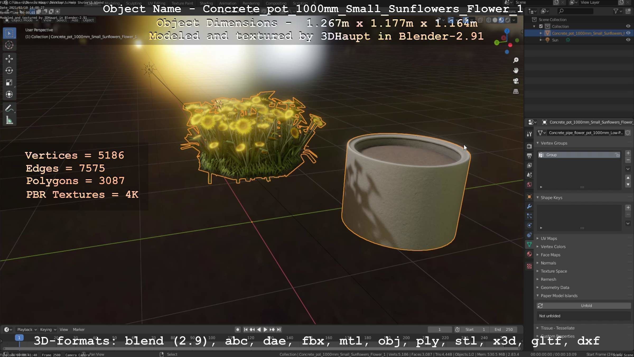Click the new collection icon in outliner
Image resolution: width=634 pixels, height=357 pixels.
click(628, 11)
